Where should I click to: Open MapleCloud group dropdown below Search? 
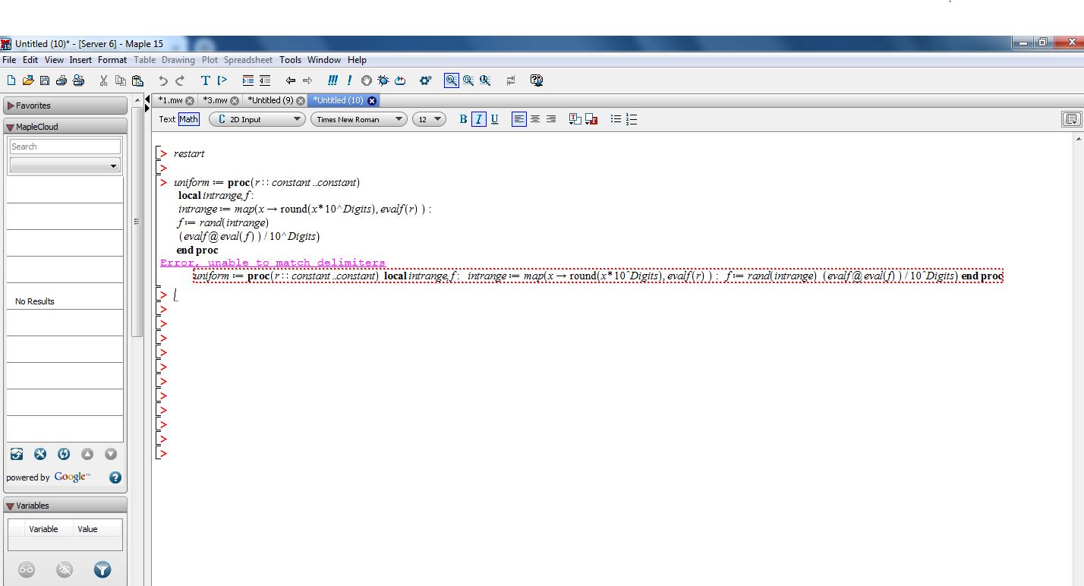pos(65,165)
